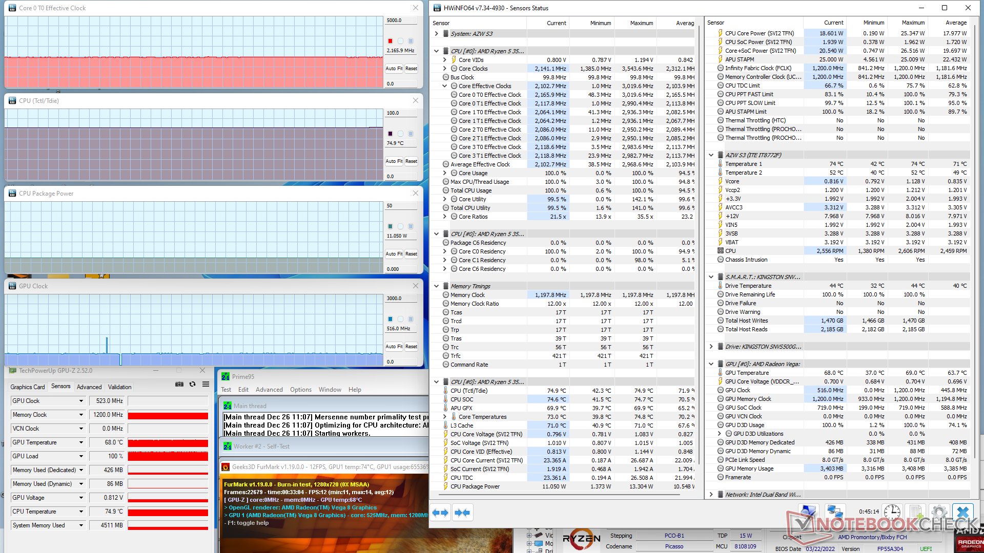Click Reset in Core 0 T0 graph
Viewport: 984px width, 553px height.
tap(411, 69)
